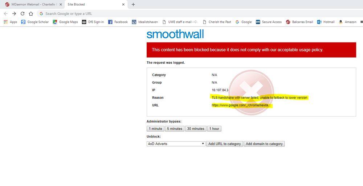Screen dimensions: 363x186
Task: Click the blocked google.com URL text
Action: 241,105
